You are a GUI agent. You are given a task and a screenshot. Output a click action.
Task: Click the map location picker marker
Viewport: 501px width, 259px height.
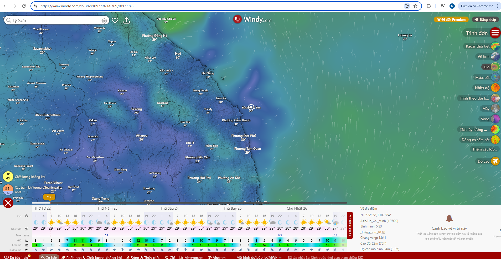(251, 107)
